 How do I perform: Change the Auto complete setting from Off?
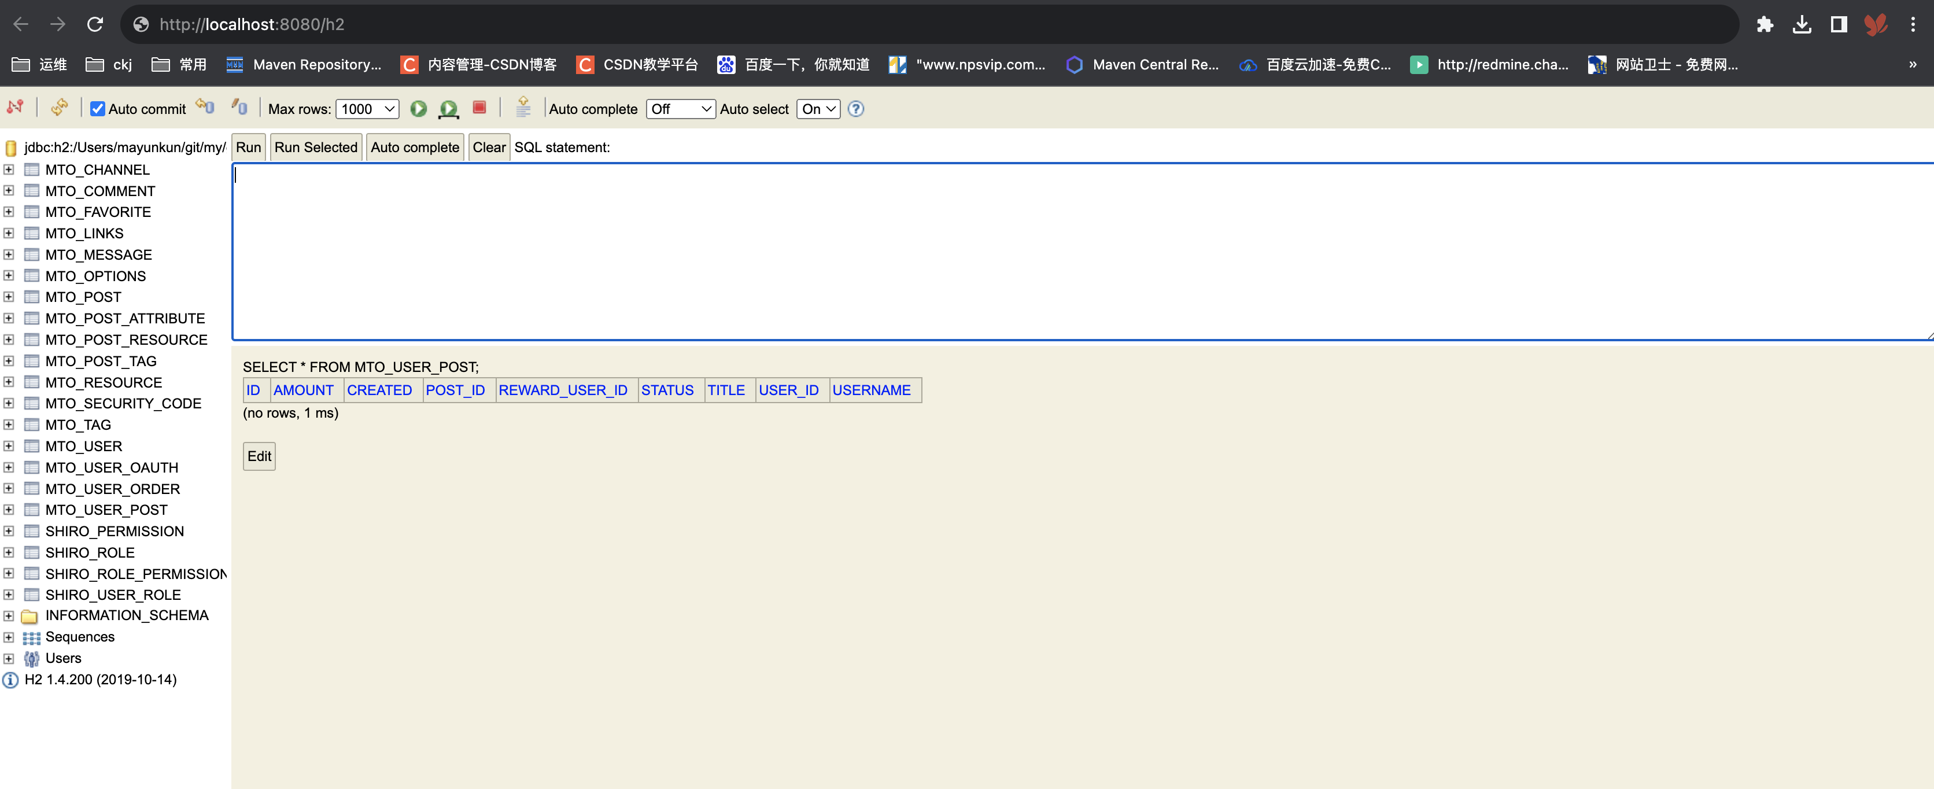680,108
